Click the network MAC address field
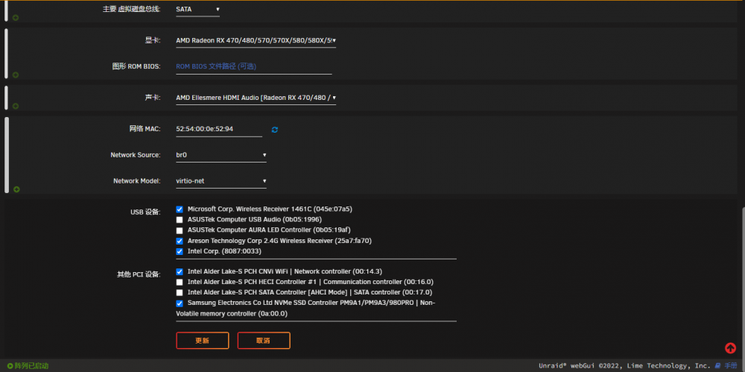The image size is (745, 372). click(x=219, y=129)
